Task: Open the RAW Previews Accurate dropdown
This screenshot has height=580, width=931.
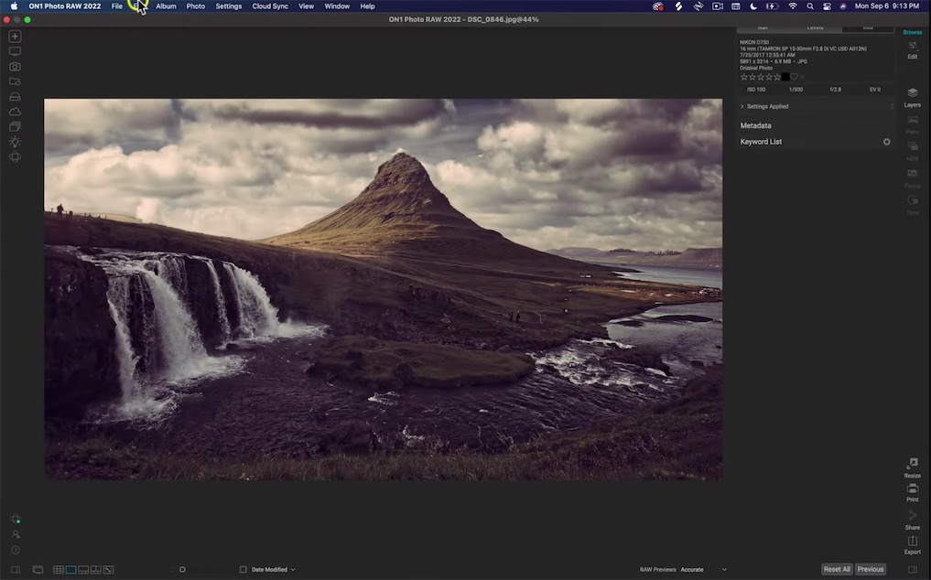Action: pyautogui.click(x=704, y=569)
